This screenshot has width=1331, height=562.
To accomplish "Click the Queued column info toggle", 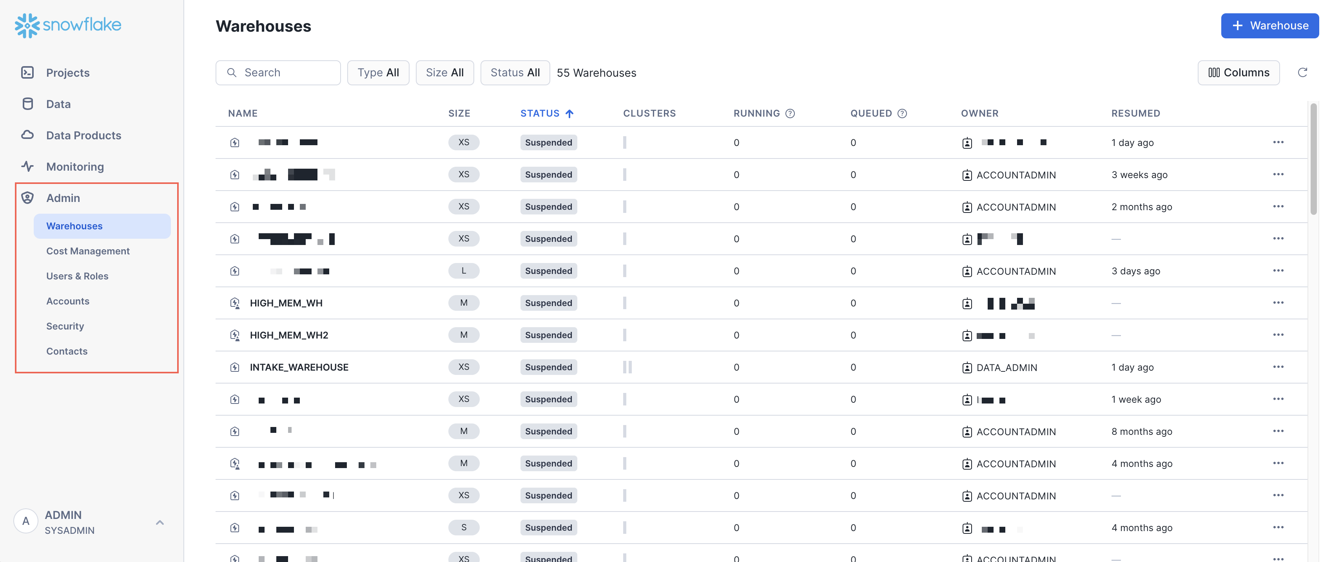I will point(902,112).
